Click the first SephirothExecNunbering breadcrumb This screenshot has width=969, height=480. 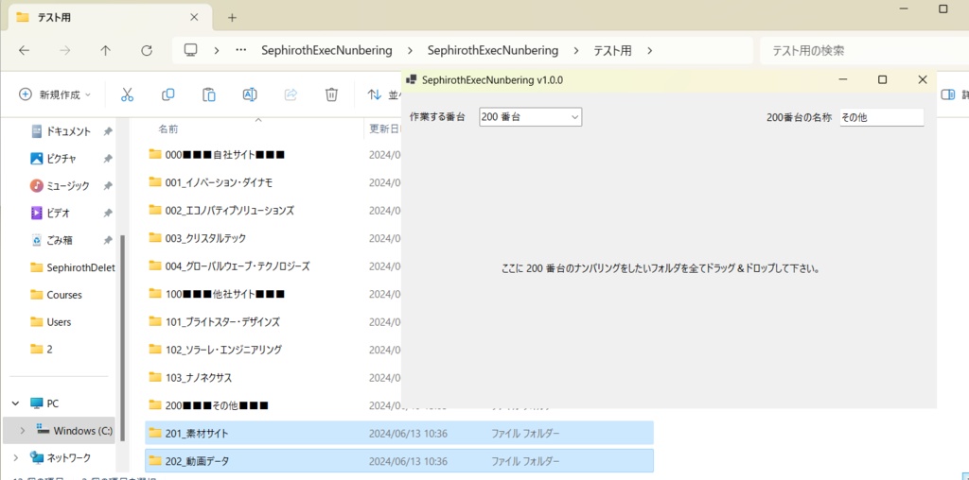pyautogui.click(x=326, y=51)
